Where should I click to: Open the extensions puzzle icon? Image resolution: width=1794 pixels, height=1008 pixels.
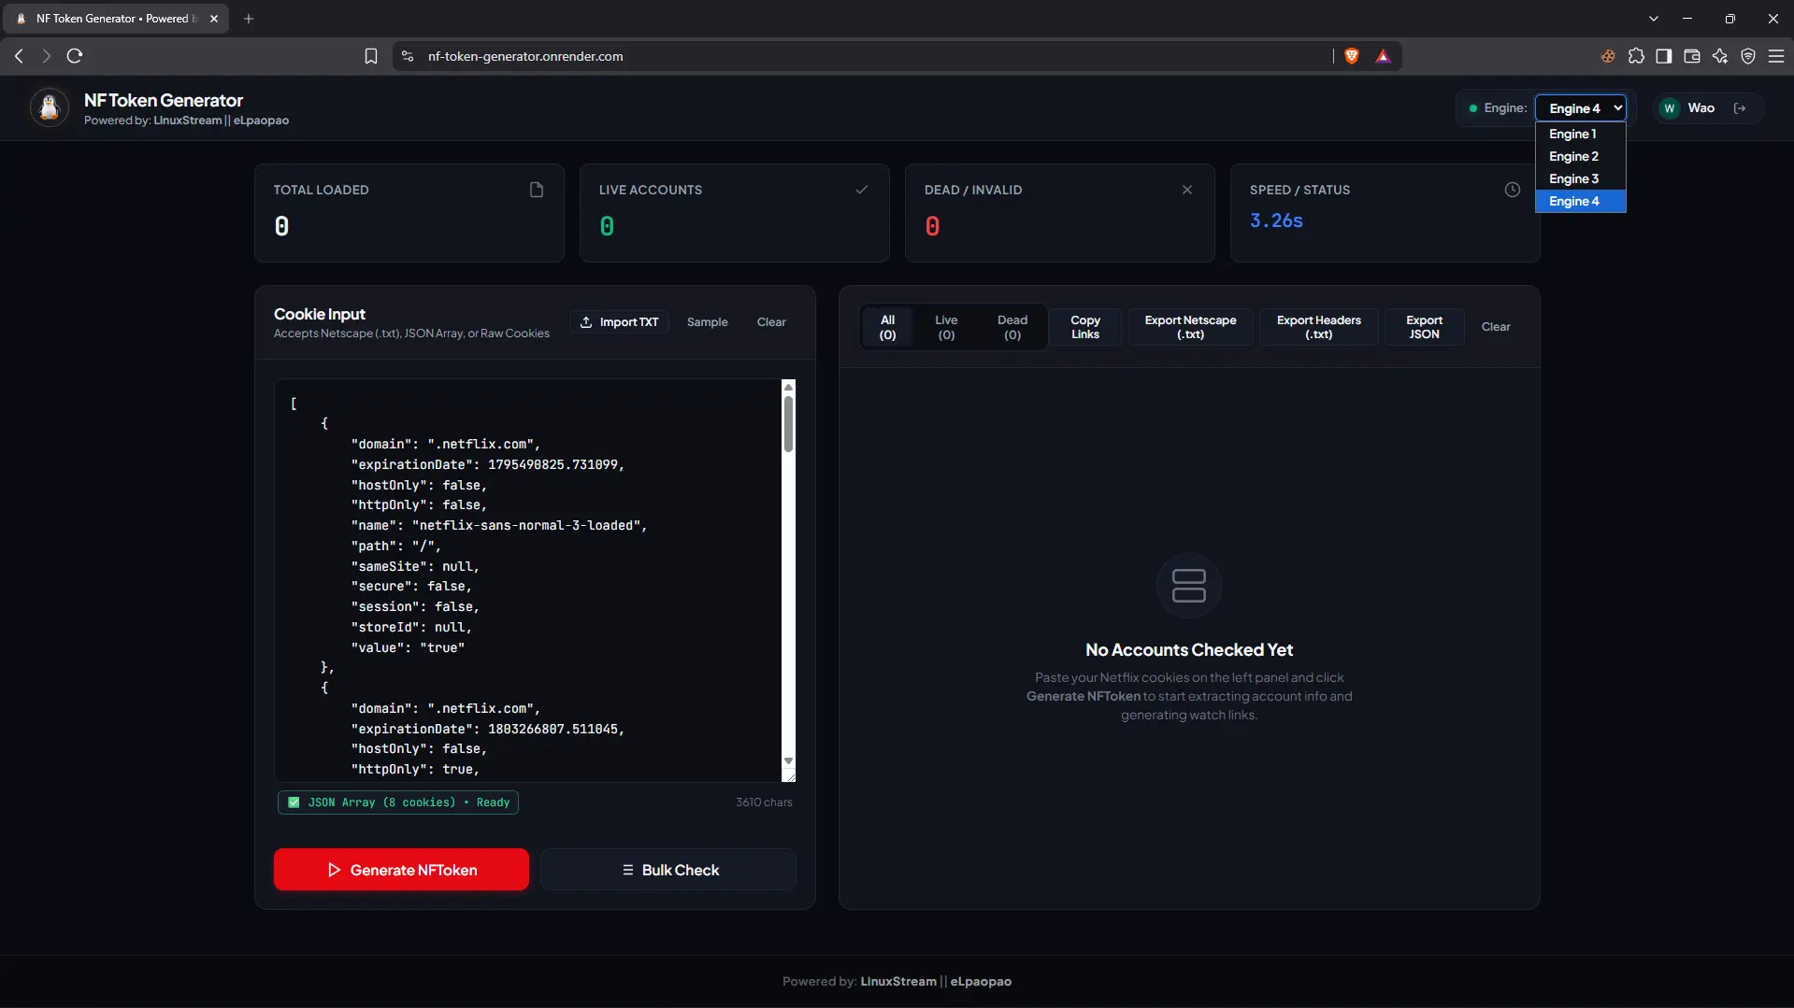coord(1636,56)
